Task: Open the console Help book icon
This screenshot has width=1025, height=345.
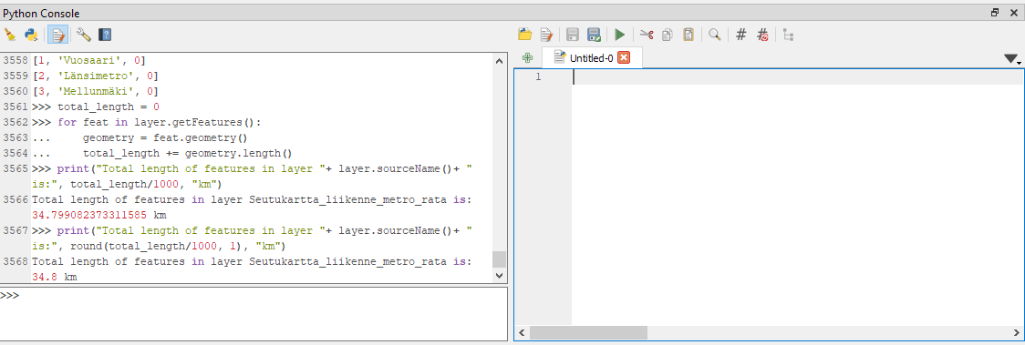Action: point(105,36)
